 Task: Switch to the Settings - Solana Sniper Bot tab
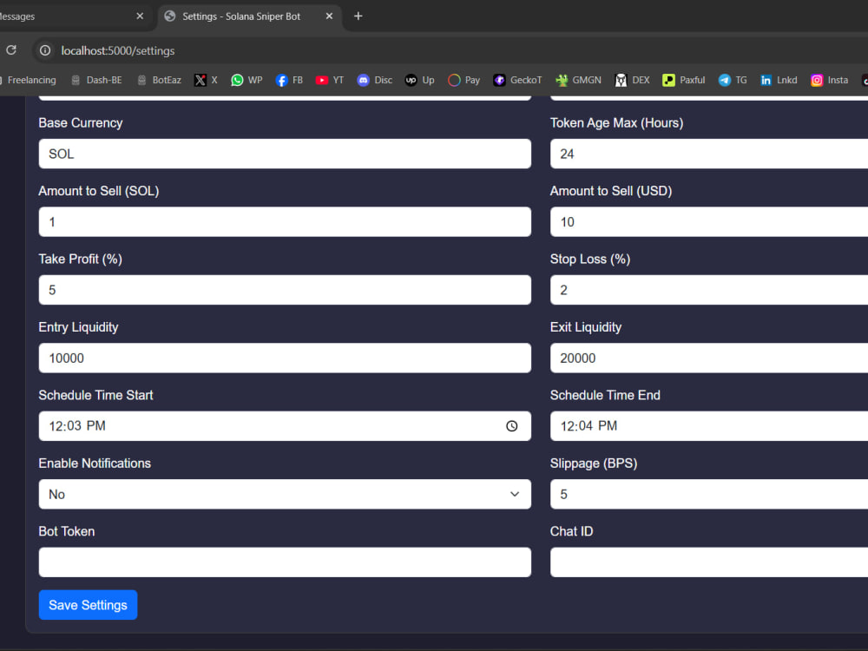click(250, 16)
